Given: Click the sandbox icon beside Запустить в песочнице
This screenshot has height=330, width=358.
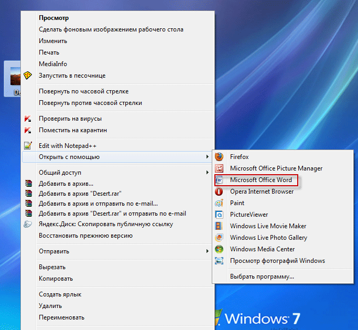Looking at the screenshot, I should [28, 76].
